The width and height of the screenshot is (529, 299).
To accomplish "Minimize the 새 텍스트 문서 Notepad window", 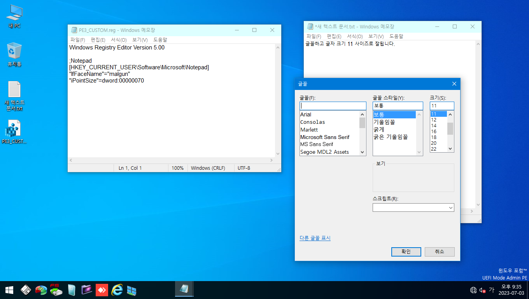I will (437, 26).
